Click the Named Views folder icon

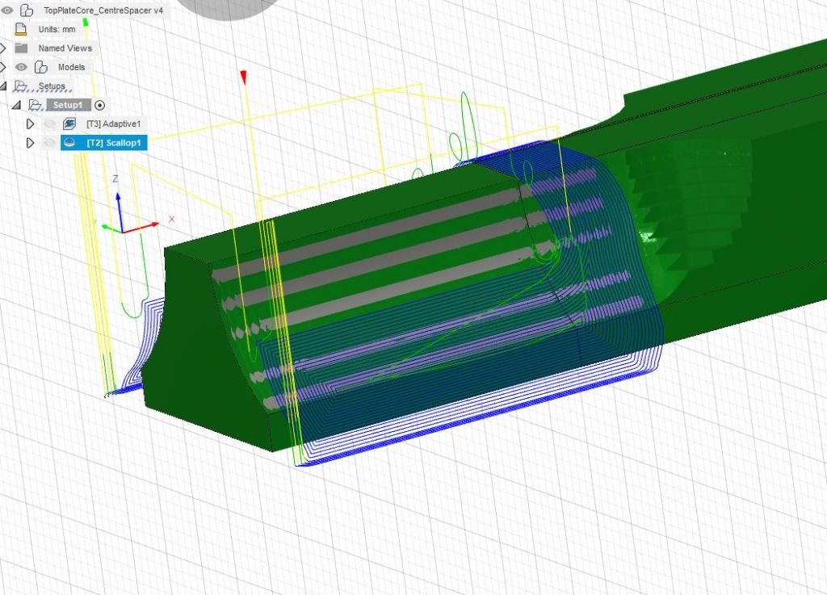point(21,48)
